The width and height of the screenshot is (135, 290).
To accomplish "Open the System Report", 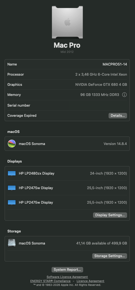I will pos(67,270).
